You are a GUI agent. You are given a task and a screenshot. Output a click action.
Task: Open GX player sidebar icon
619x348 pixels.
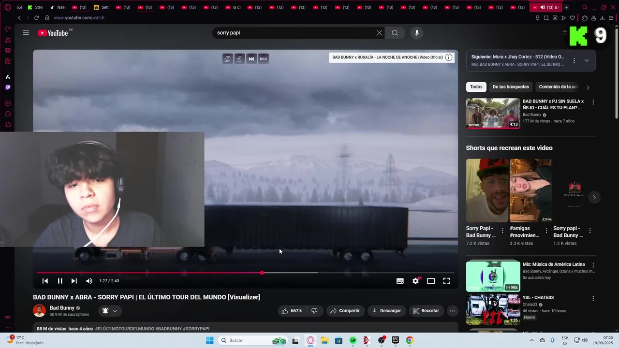coord(8,103)
